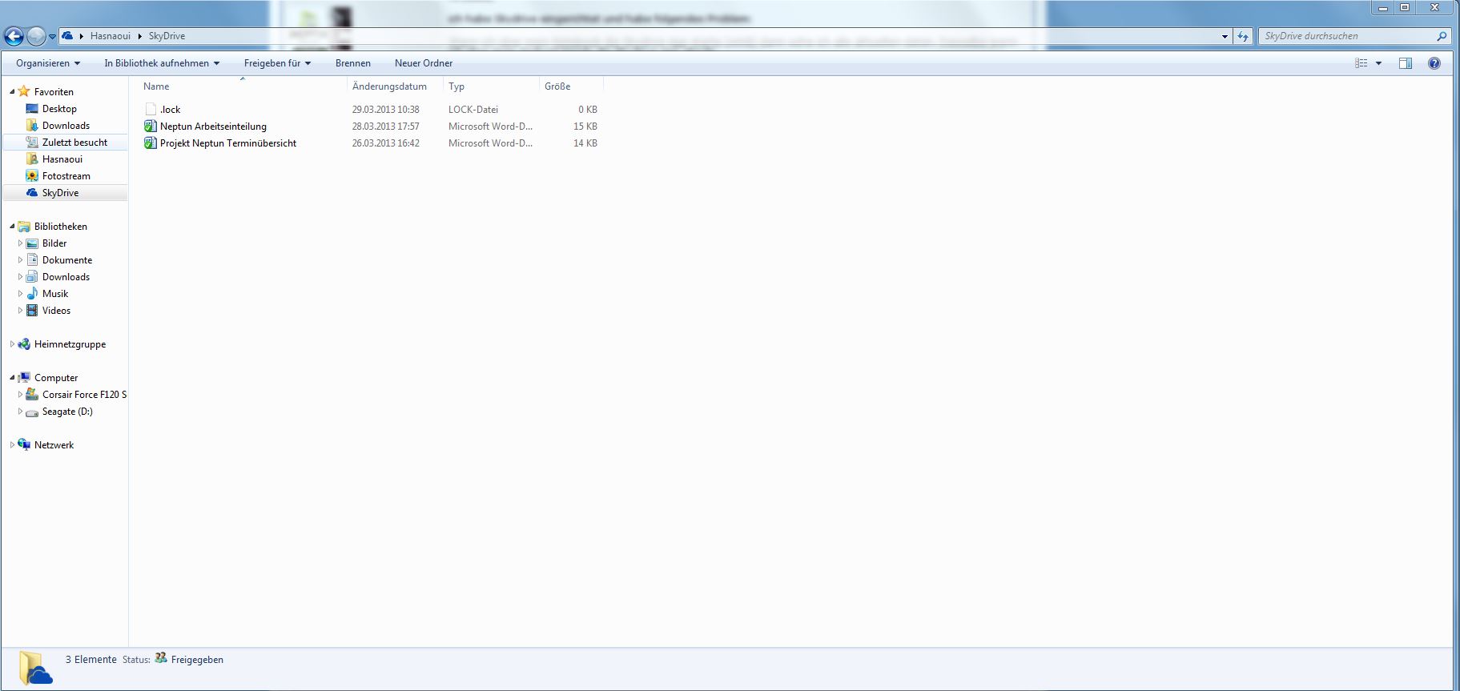
Task: Collapse the Favoriten tree group
Action: click(12, 92)
